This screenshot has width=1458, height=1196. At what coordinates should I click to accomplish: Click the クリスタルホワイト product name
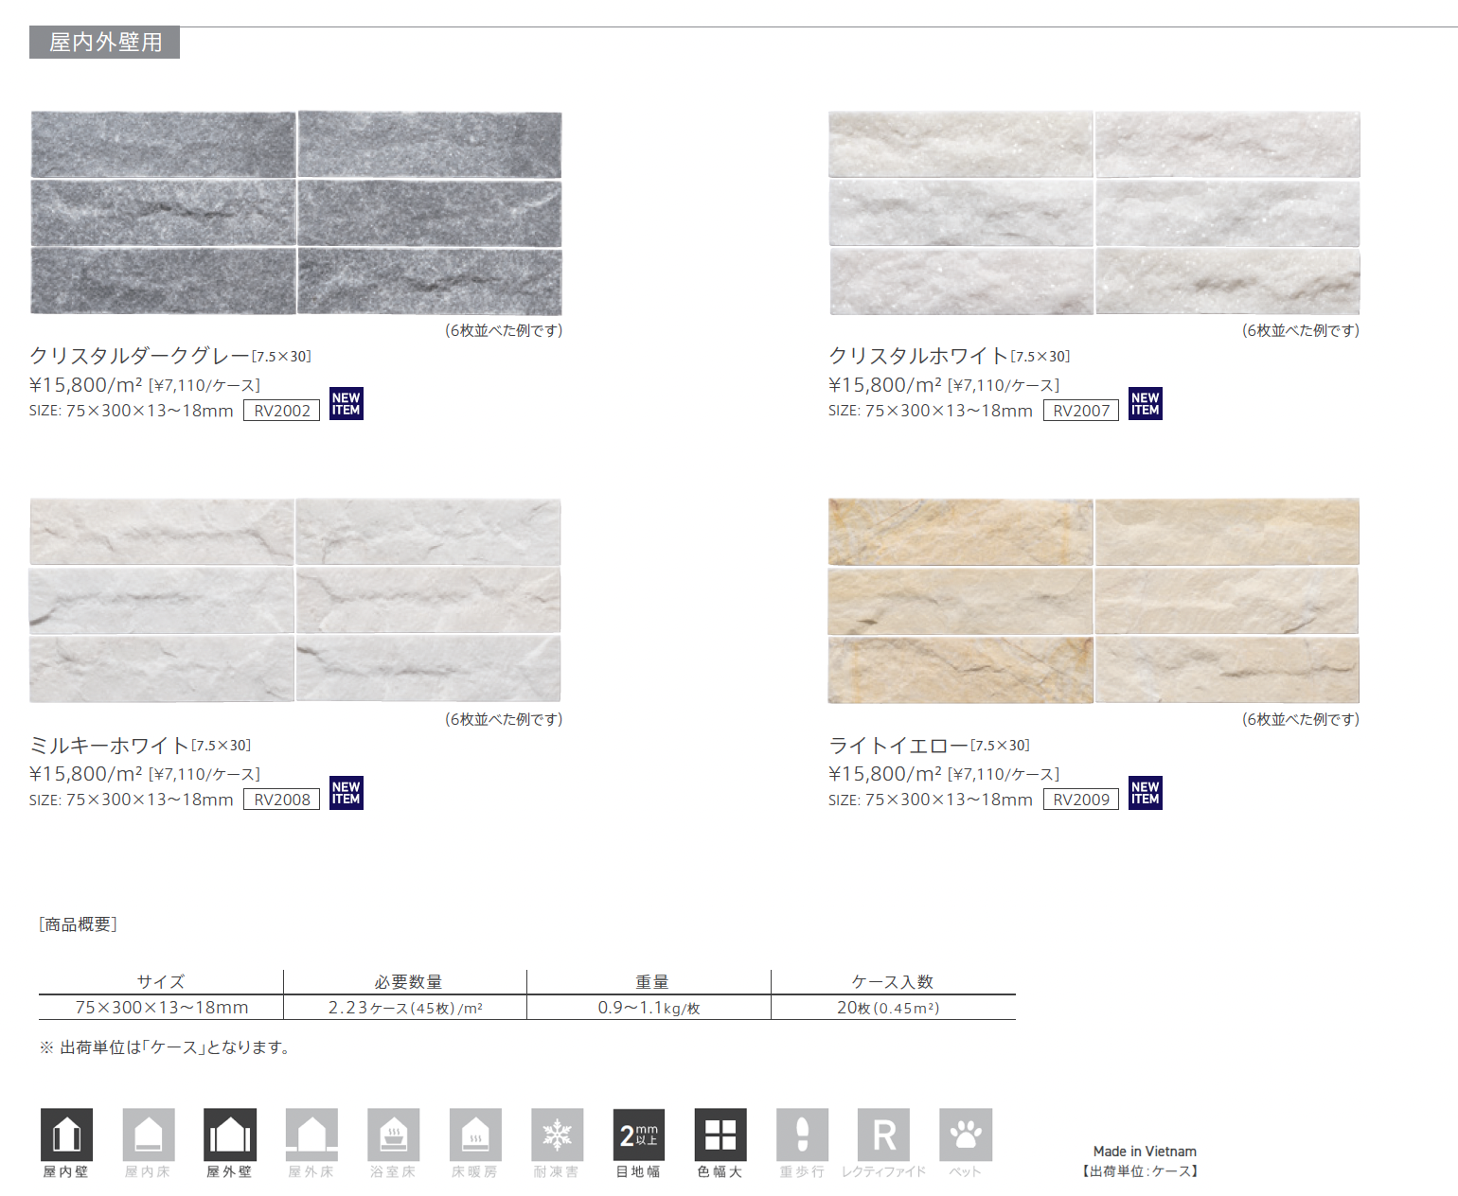[917, 356]
